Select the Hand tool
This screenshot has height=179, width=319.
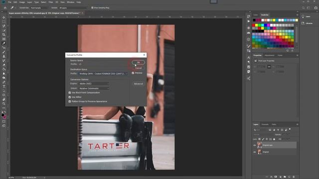click(3, 99)
